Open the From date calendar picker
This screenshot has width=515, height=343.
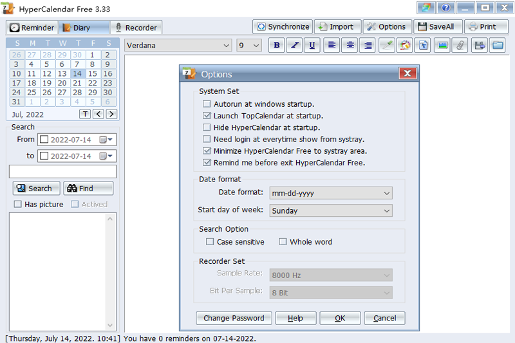[x=106, y=140]
